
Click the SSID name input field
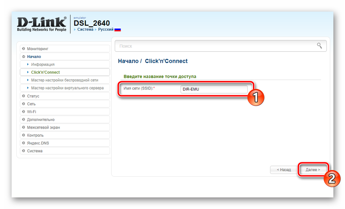(214, 89)
